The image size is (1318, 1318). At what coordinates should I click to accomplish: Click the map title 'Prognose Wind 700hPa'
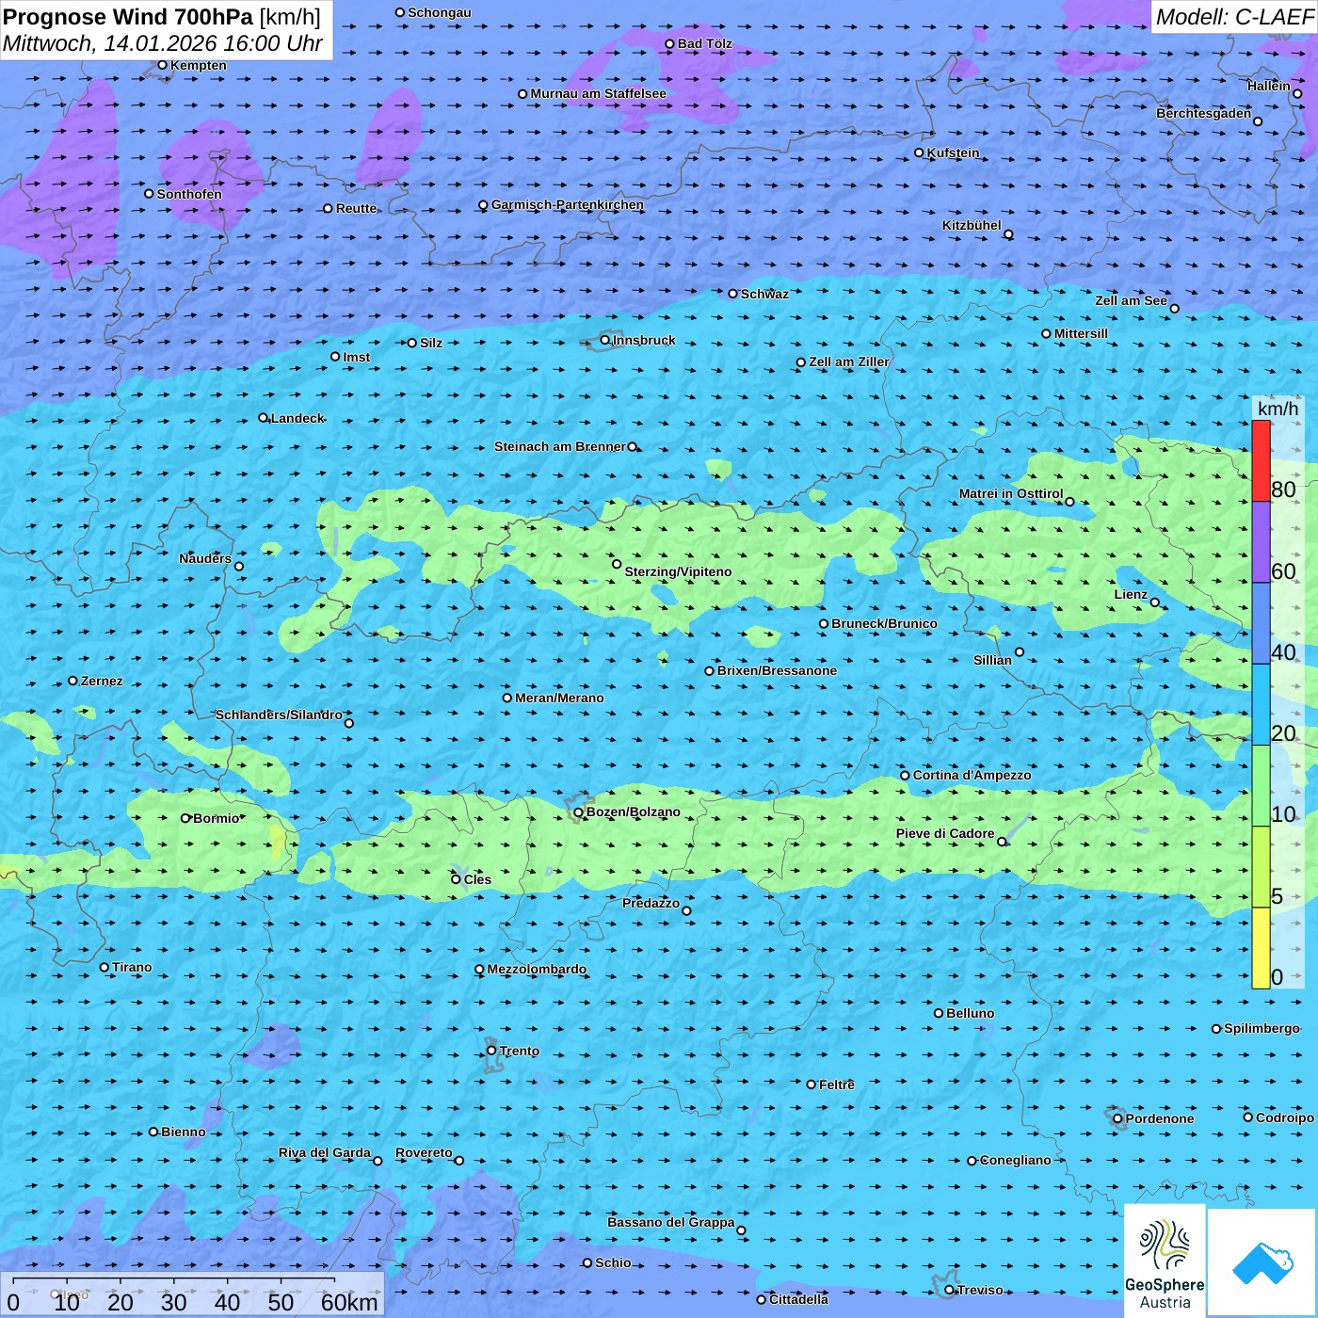(x=128, y=16)
